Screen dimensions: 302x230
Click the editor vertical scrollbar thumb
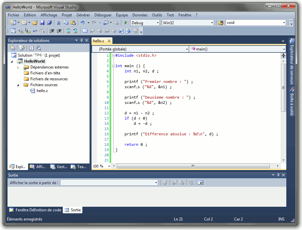point(283,88)
